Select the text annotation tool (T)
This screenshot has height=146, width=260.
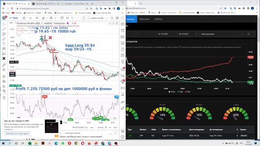(4, 44)
